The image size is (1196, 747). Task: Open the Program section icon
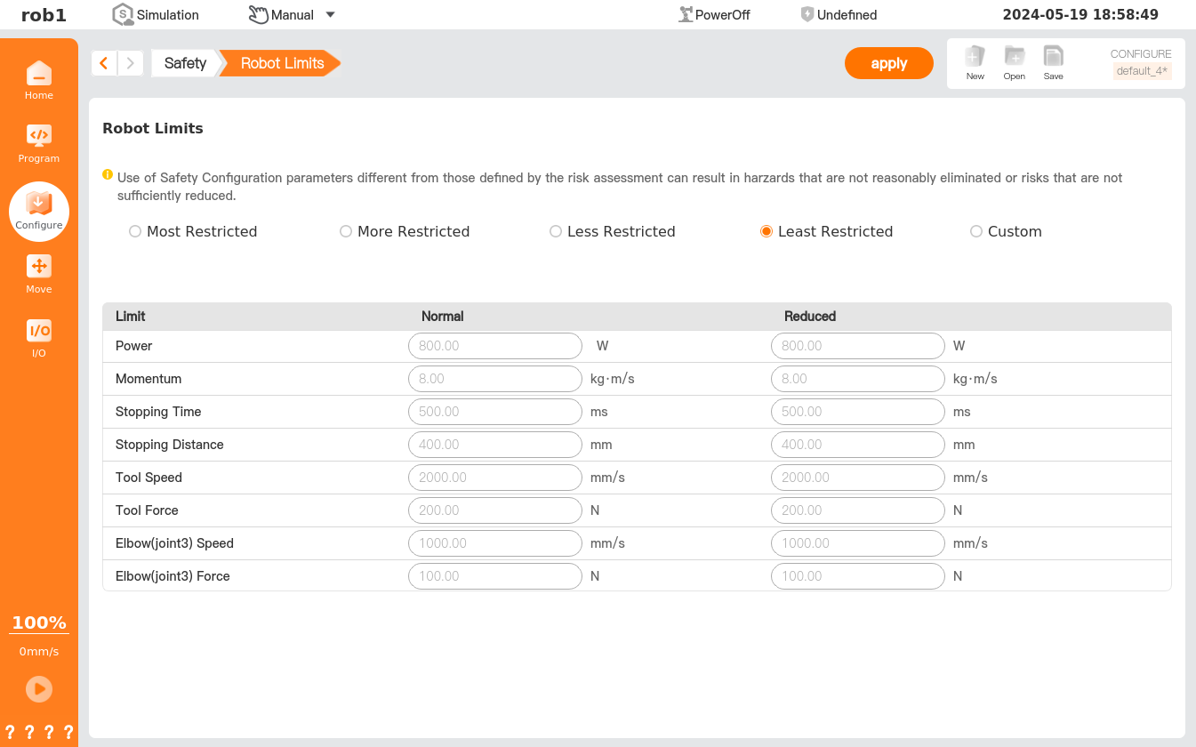pos(39,137)
